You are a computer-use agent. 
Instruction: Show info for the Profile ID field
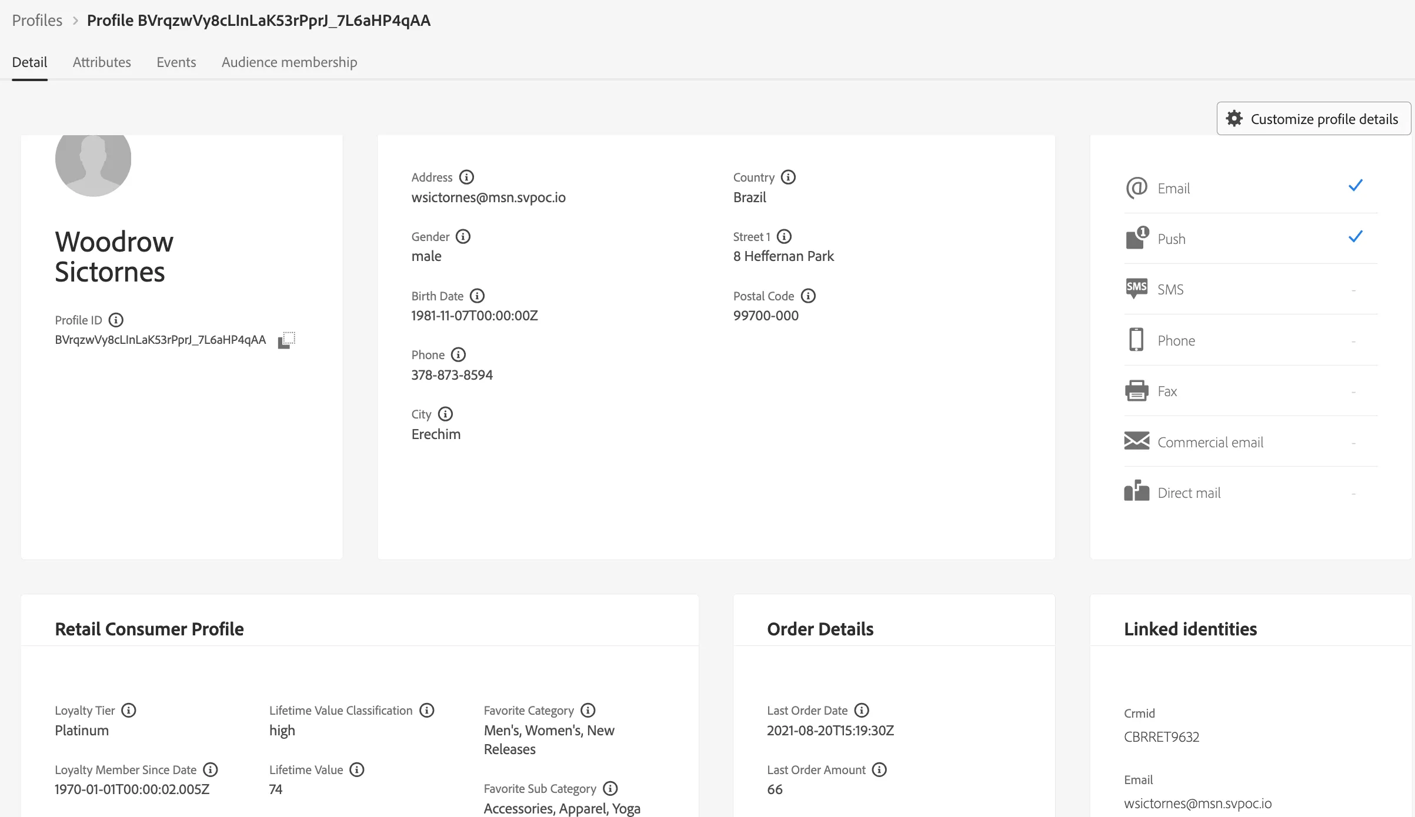point(116,320)
